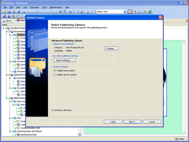Click the preview pane scroll down arrow
The width and height of the screenshot is (189, 142).
click(x=184, y=133)
